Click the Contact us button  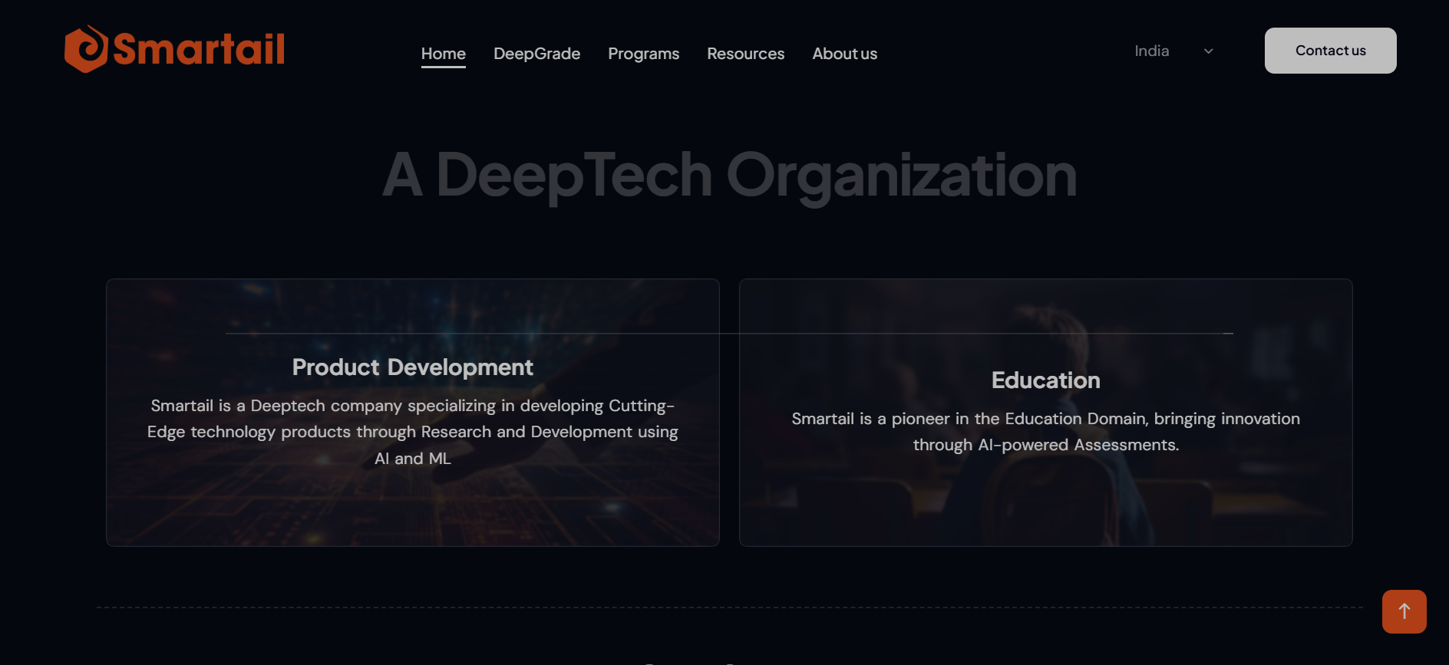pyautogui.click(x=1330, y=51)
